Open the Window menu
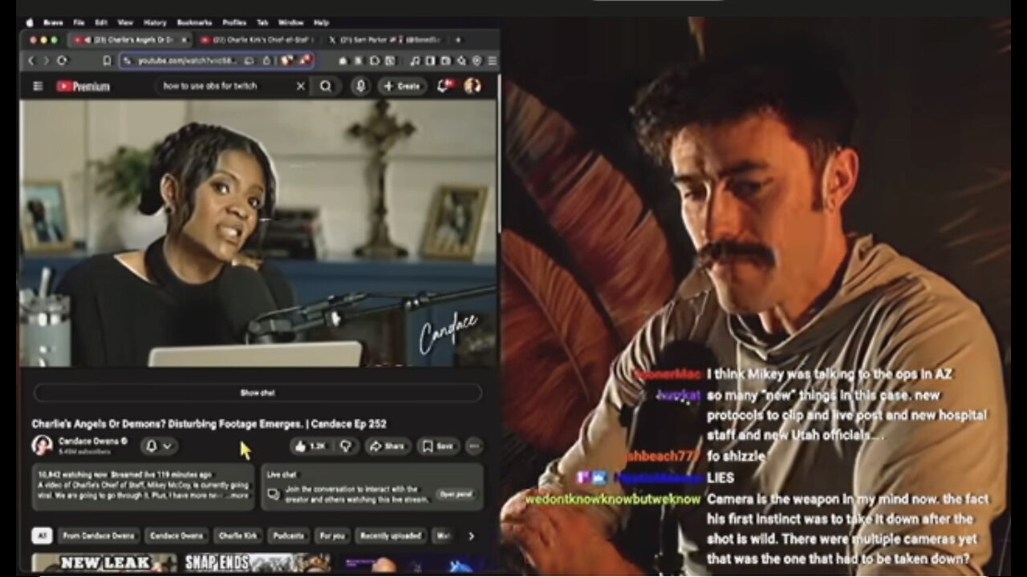 pos(290,22)
